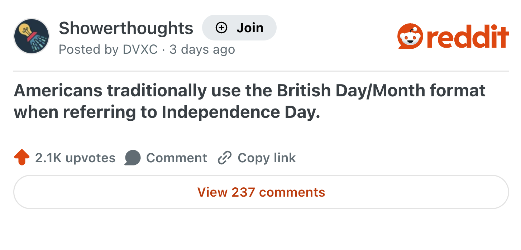Click "Independence Day." in the post title
Image resolution: width=521 pixels, height=250 pixels.
coord(241,112)
